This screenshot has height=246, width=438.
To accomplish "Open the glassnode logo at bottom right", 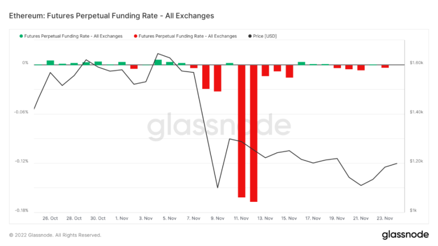I will point(405,235).
